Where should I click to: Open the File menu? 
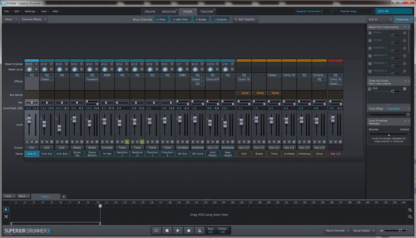pyautogui.click(x=7, y=11)
